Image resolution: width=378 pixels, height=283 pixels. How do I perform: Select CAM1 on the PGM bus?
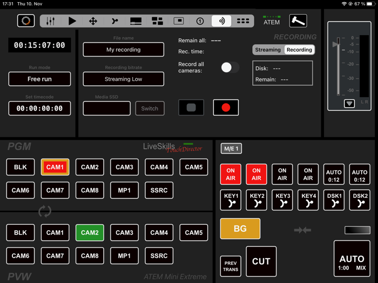point(55,167)
